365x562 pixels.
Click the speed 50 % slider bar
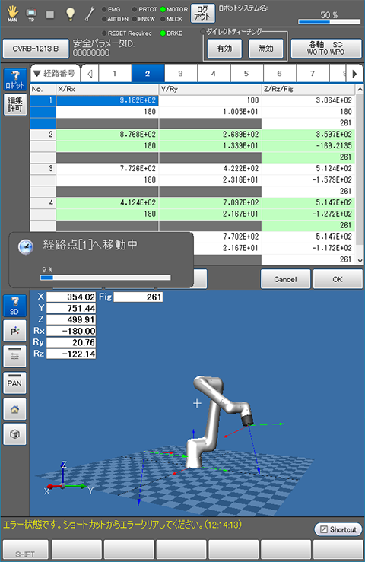(329, 22)
